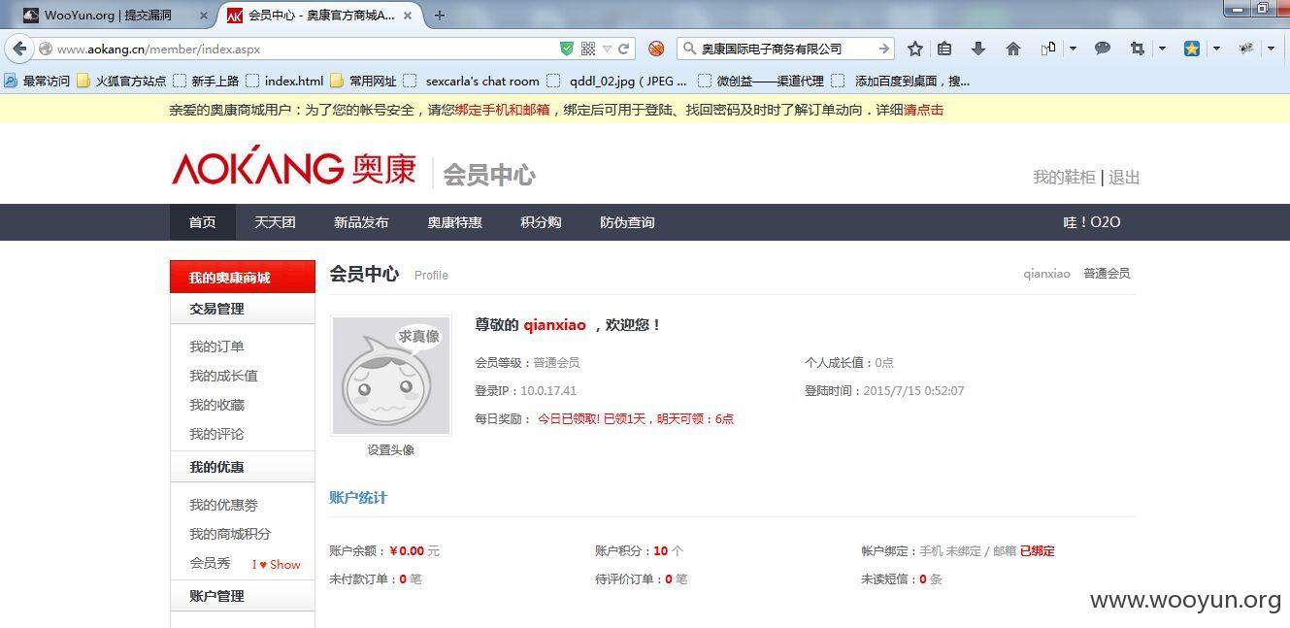Select 奥康特惠 in navigation bar
Image resolution: width=1290 pixels, height=628 pixels.
[454, 222]
